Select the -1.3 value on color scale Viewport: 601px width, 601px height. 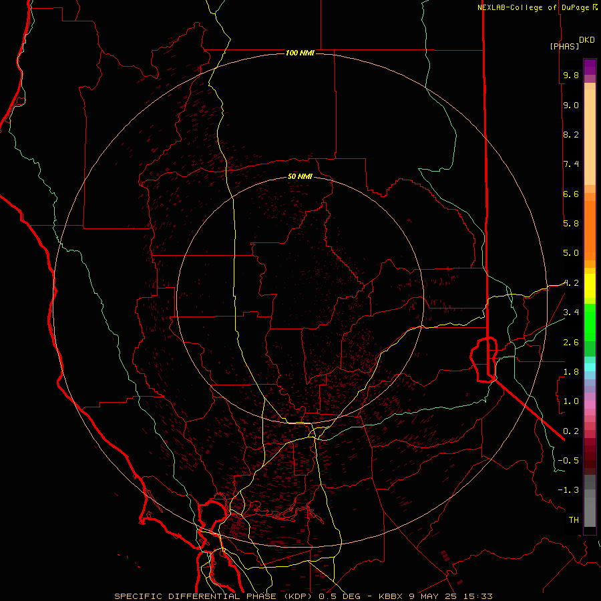568,490
